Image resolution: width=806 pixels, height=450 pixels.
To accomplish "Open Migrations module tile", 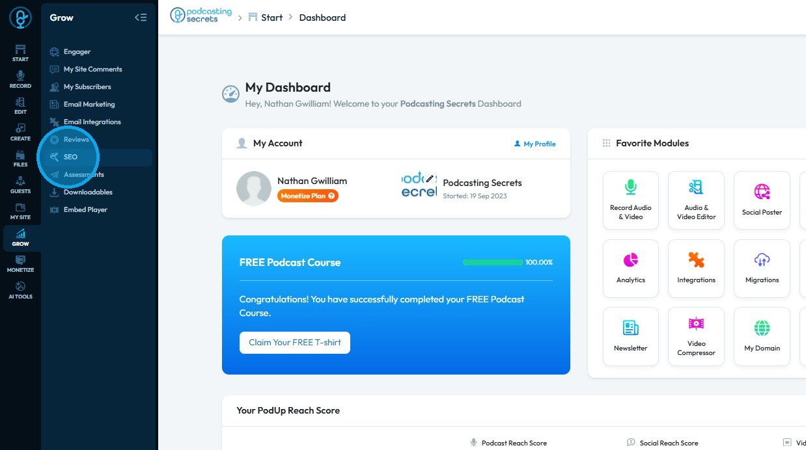I will pyautogui.click(x=762, y=269).
